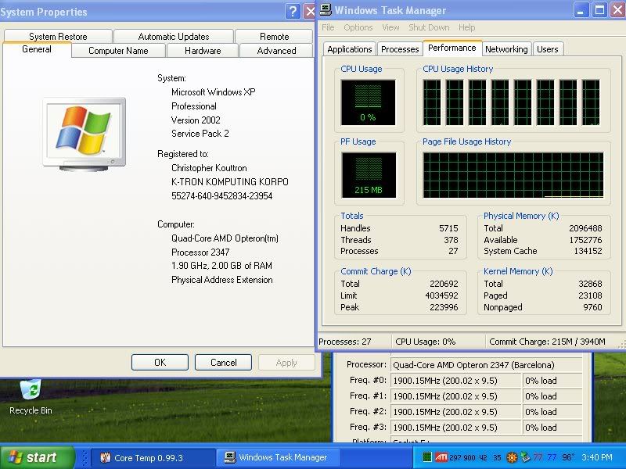Viewport: 626px width, 469px height.
Task: Click the product ID 55274-640-9452834-23954
Action: coord(222,196)
